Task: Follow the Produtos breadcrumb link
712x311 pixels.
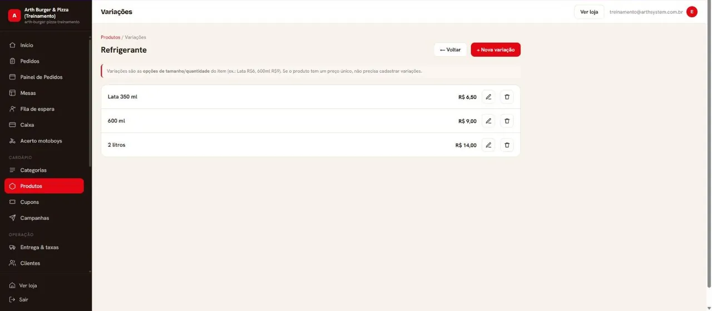Action: coord(110,37)
